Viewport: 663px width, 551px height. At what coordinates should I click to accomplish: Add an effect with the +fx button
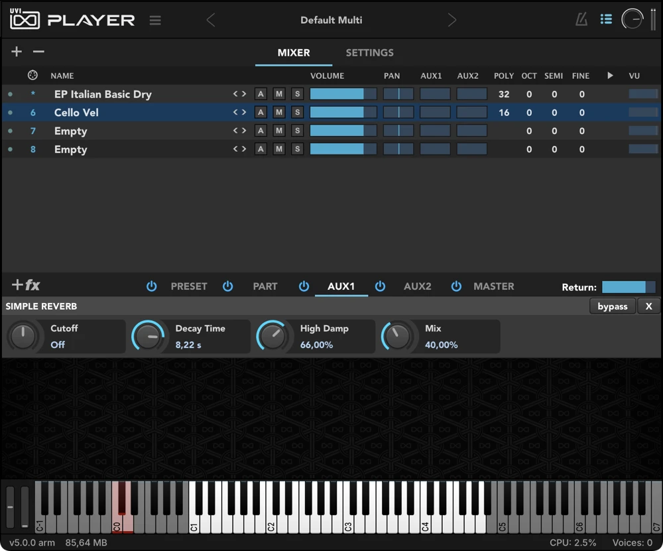(x=26, y=285)
